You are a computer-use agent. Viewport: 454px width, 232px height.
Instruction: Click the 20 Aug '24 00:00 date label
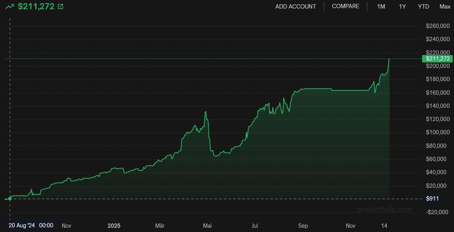coord(31,225)
